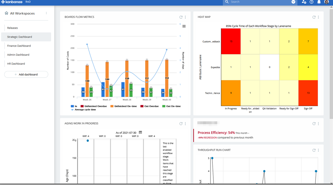The width and height of the screenshot is (333, 185).
Task: Check notifications via the bell icon
Action: tap(319, 2)
